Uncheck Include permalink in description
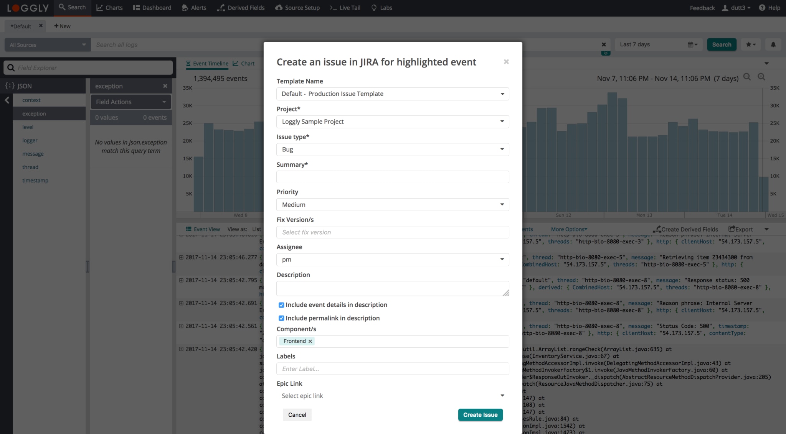 [281, 318]
